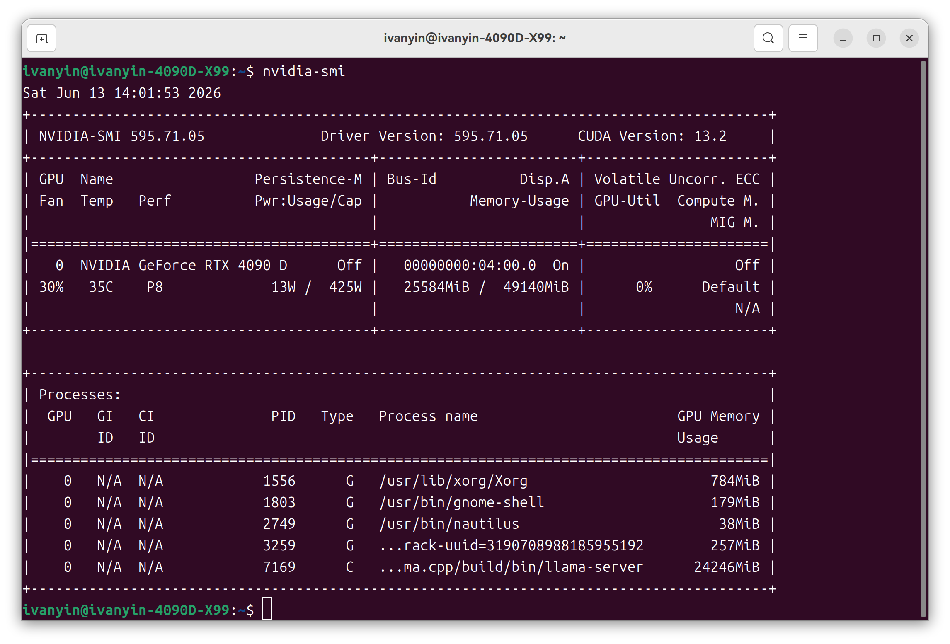Click the temperature value 35C
950x644 pixels.
click(101, 287)
